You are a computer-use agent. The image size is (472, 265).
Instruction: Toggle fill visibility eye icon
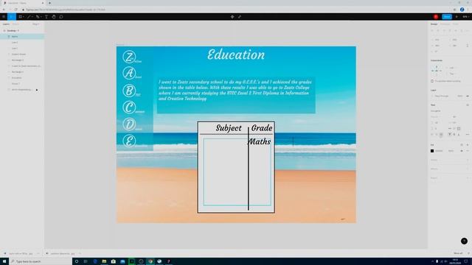462,151
